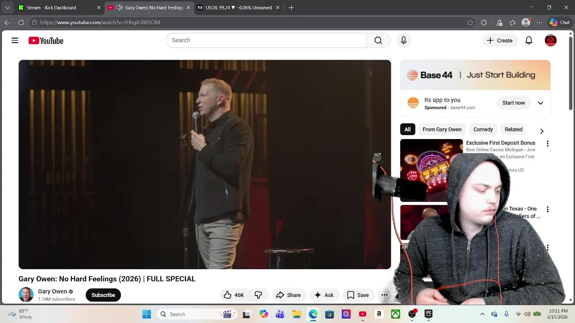Screen dimensions: 575x323
Task: Share the video
Action: tap(288, 295)
